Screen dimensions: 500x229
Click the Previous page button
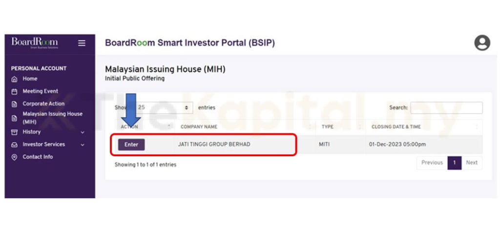tap(432, 163)
